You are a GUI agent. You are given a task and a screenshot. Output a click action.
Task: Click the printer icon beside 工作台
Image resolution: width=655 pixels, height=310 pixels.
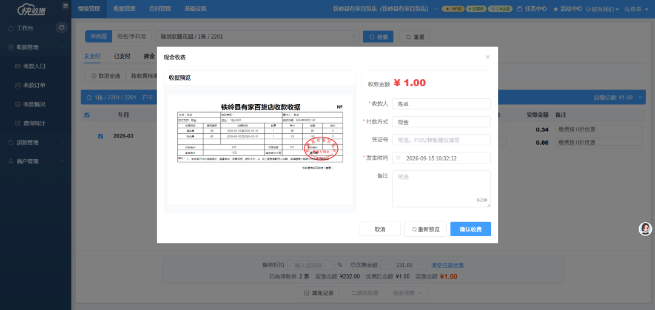pyautogui.click(x=62, y=27)
